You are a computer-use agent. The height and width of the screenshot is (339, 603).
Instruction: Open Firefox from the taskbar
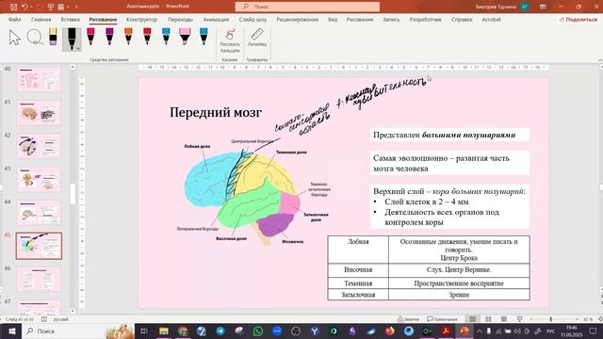click(389, 331)
